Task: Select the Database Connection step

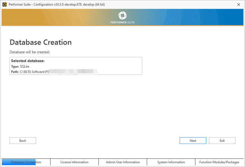Action: [x=26, y=162]
